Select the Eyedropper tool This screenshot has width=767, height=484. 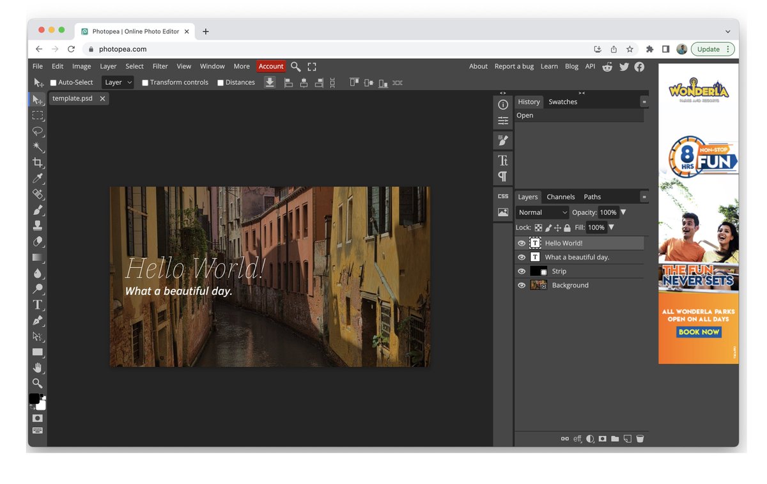point(38,178)
